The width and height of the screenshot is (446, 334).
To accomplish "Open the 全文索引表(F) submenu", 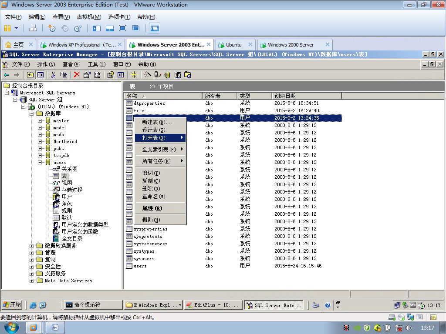I will pos(160,150).
